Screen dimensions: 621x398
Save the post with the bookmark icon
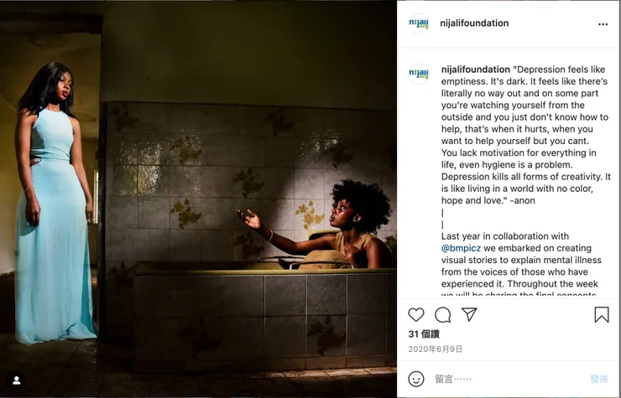602,315
